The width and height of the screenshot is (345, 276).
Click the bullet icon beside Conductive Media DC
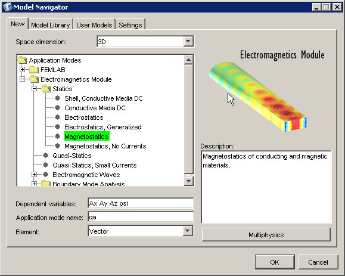[57, 108]
